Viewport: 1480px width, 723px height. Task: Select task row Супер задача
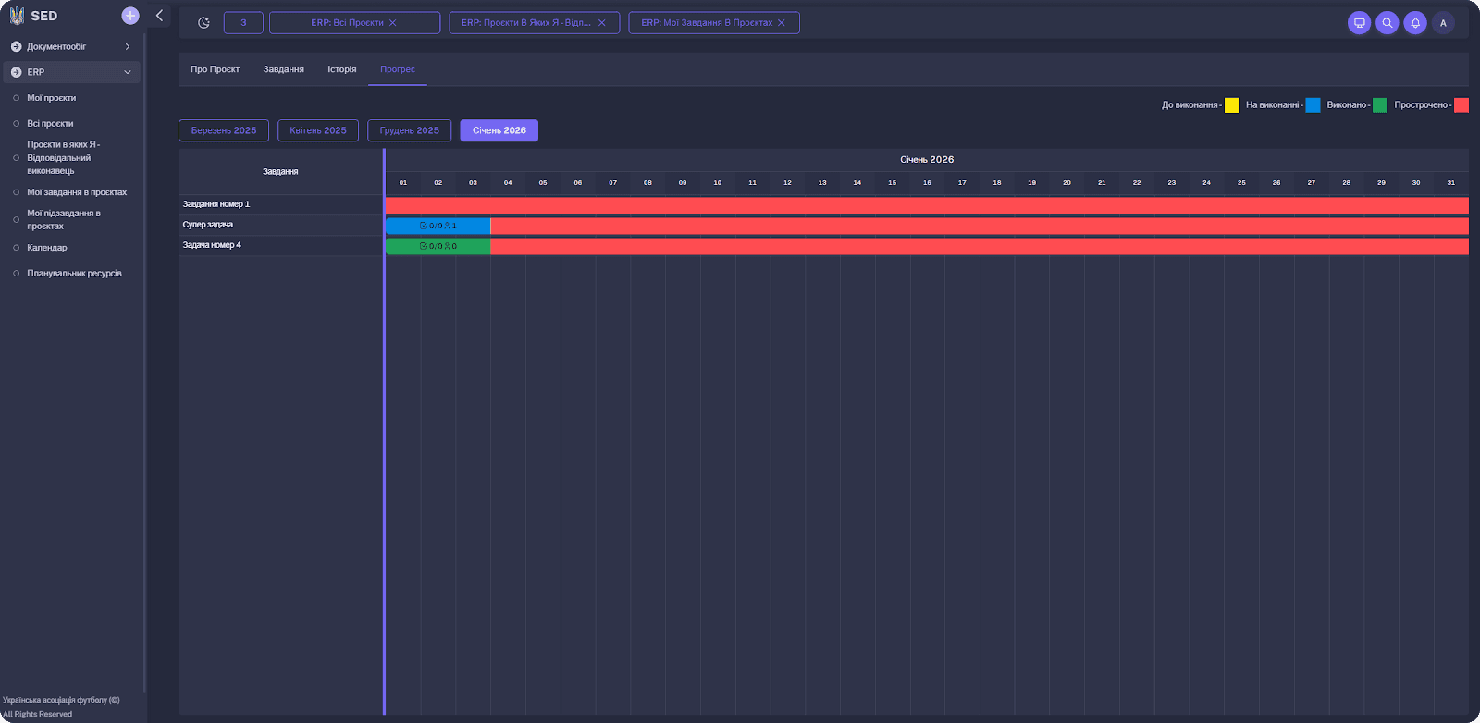click(280, 225)
